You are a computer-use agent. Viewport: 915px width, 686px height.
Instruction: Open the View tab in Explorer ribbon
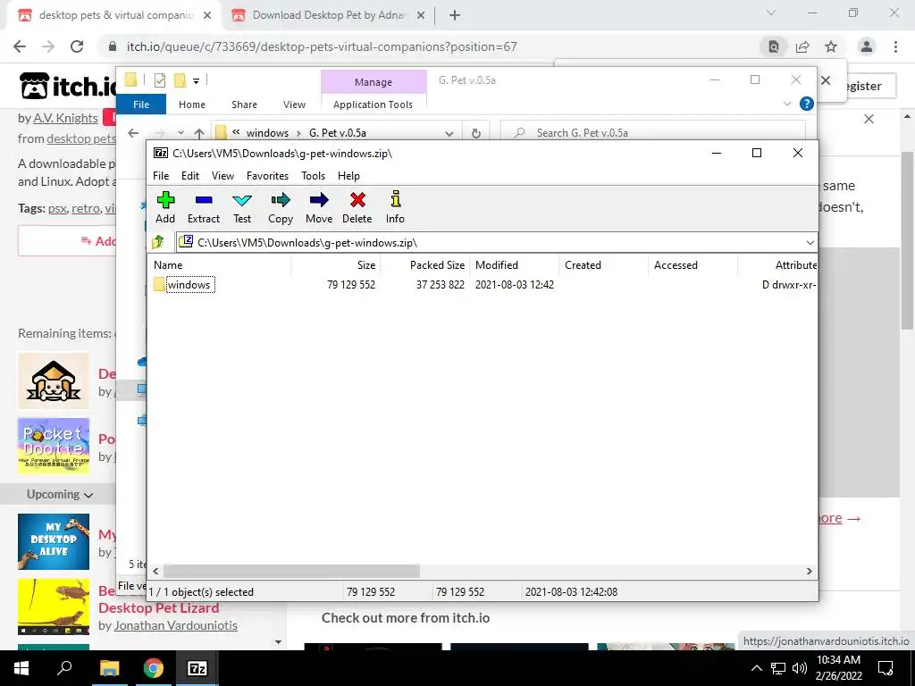click(294, 105)
